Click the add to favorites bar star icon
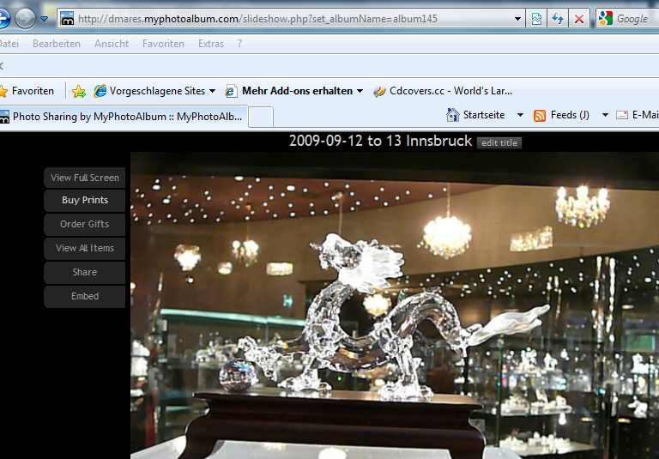The image size is (659, 459). pyautogui.click(x=79, y=91)
